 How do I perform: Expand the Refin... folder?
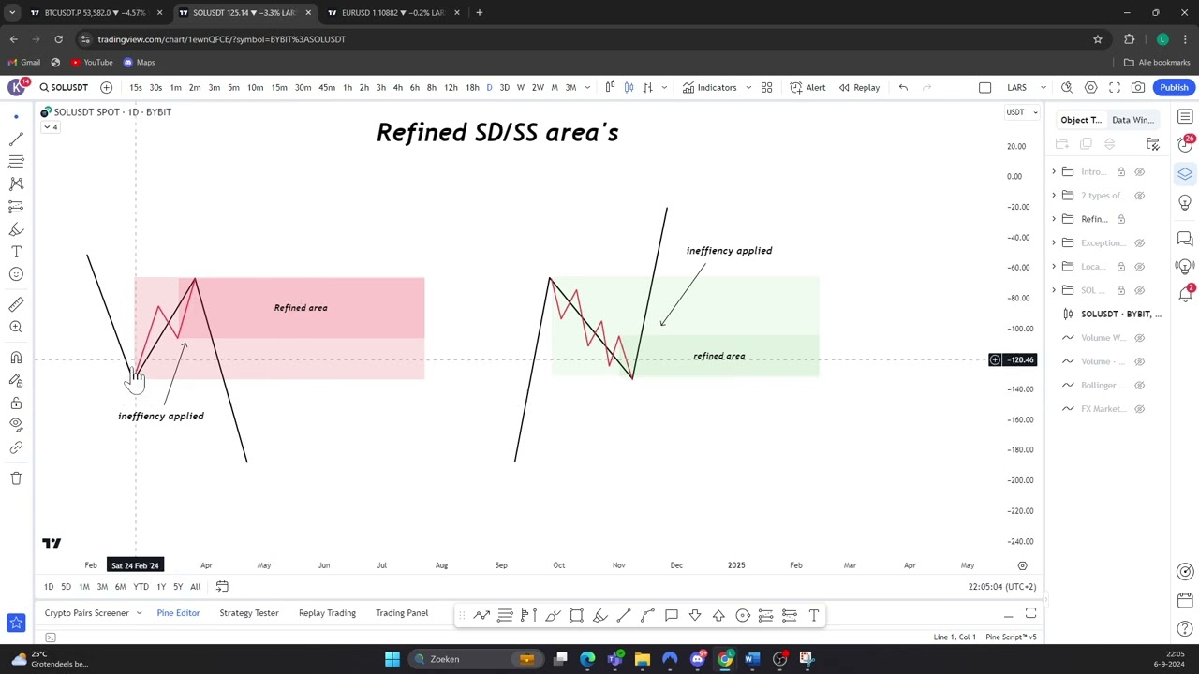click(x=1054, y=219)
